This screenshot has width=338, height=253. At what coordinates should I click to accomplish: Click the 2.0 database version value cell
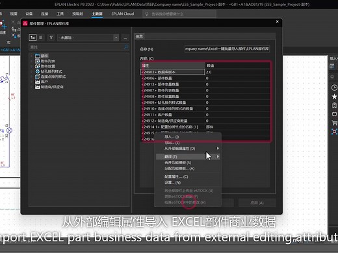pyautogui.click(x=237, y=72)
